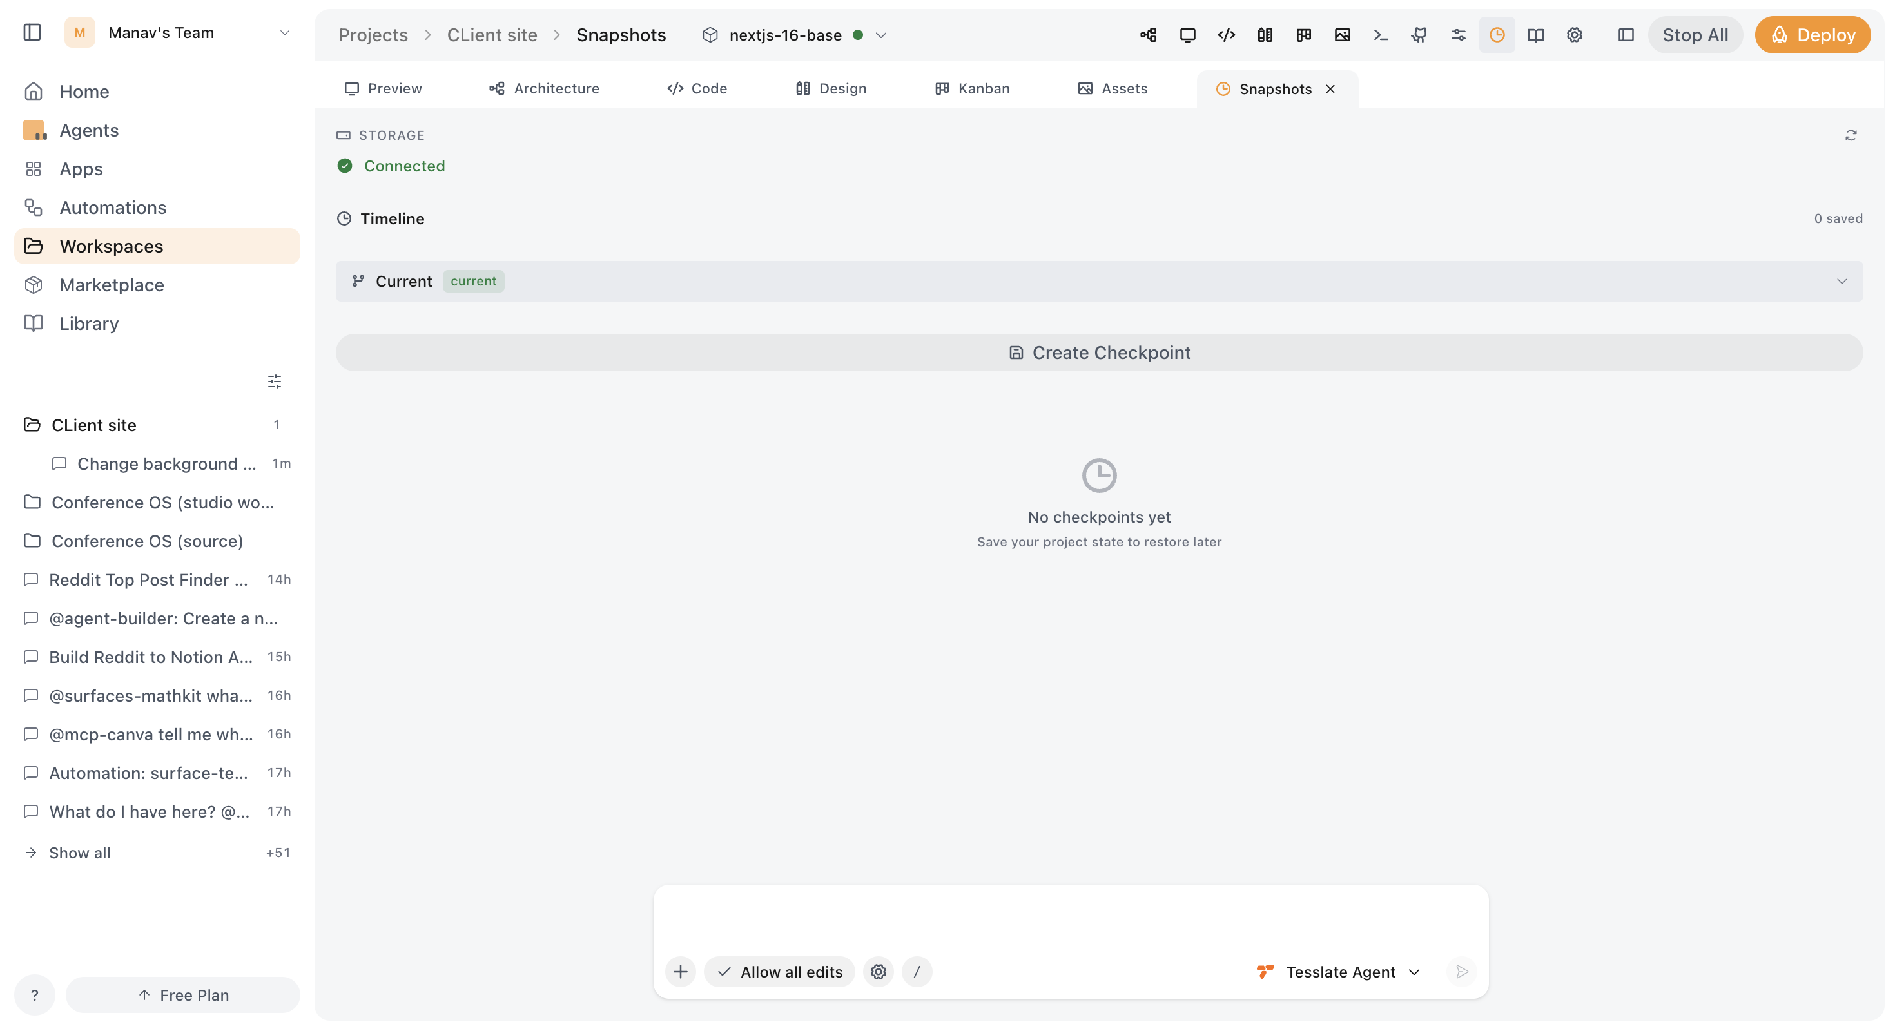1895x1031 pixels.
Task: Open Agents in the sidebar
Action: [x=157, y=130]
